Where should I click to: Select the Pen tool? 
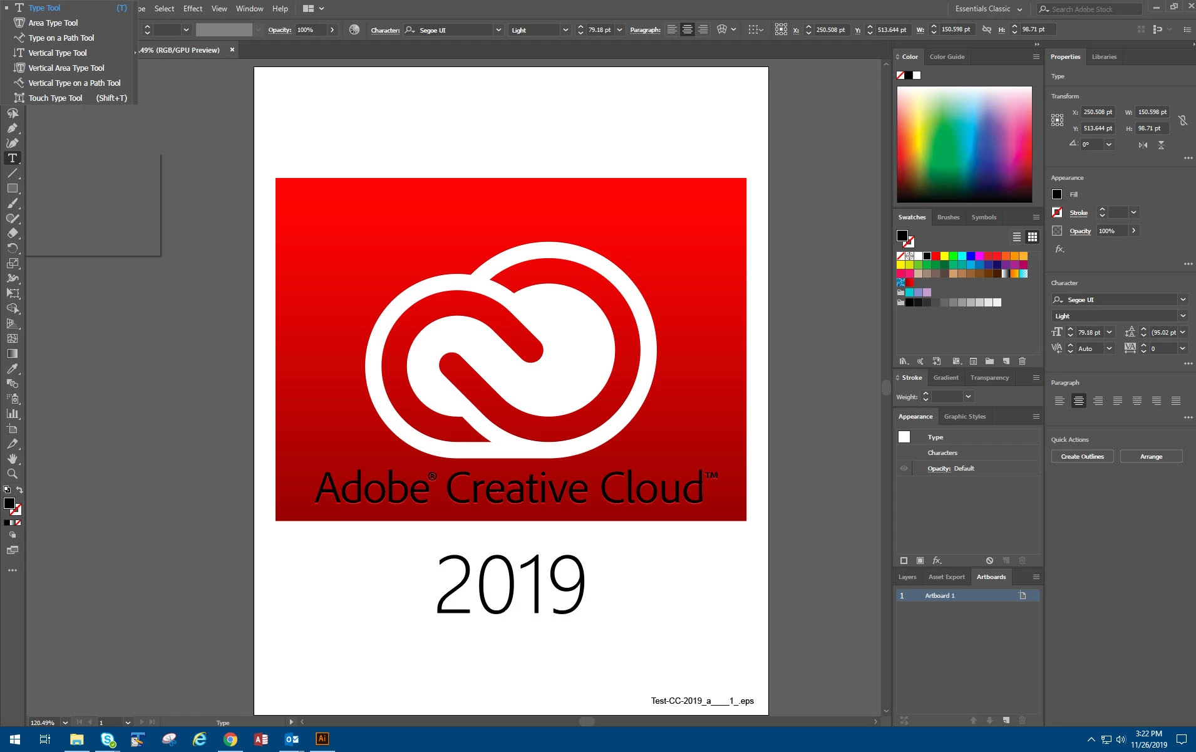[x=13, y=128]
